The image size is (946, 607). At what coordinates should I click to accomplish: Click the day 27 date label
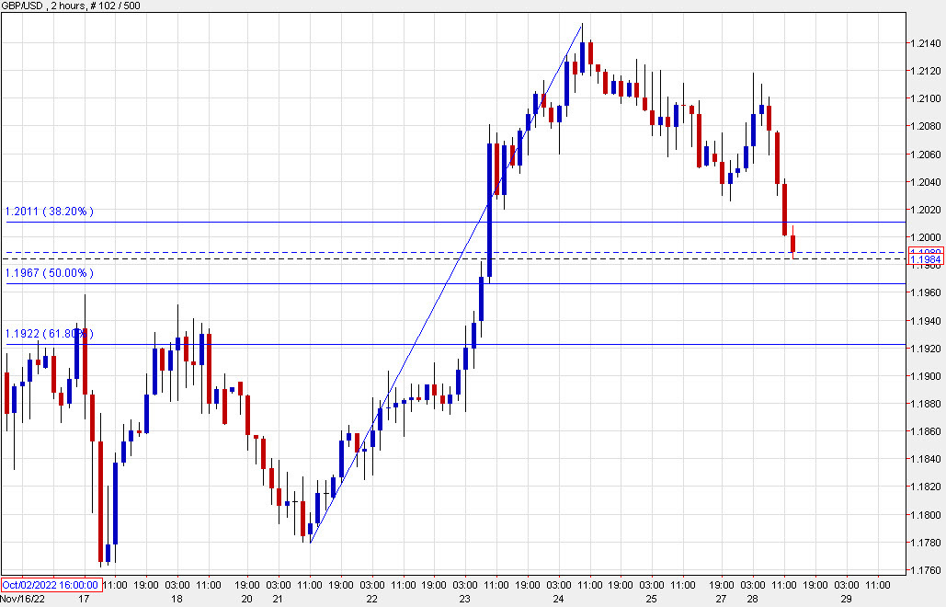pos(721,599)
